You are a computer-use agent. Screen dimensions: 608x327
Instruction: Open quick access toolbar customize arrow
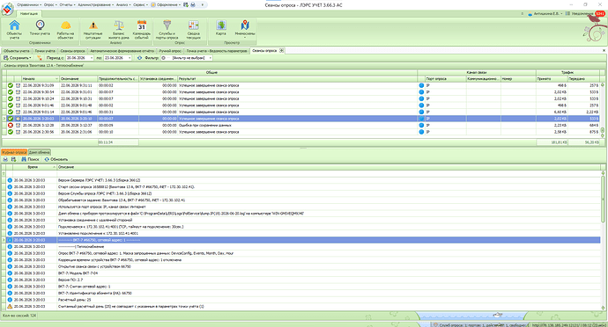202,5
